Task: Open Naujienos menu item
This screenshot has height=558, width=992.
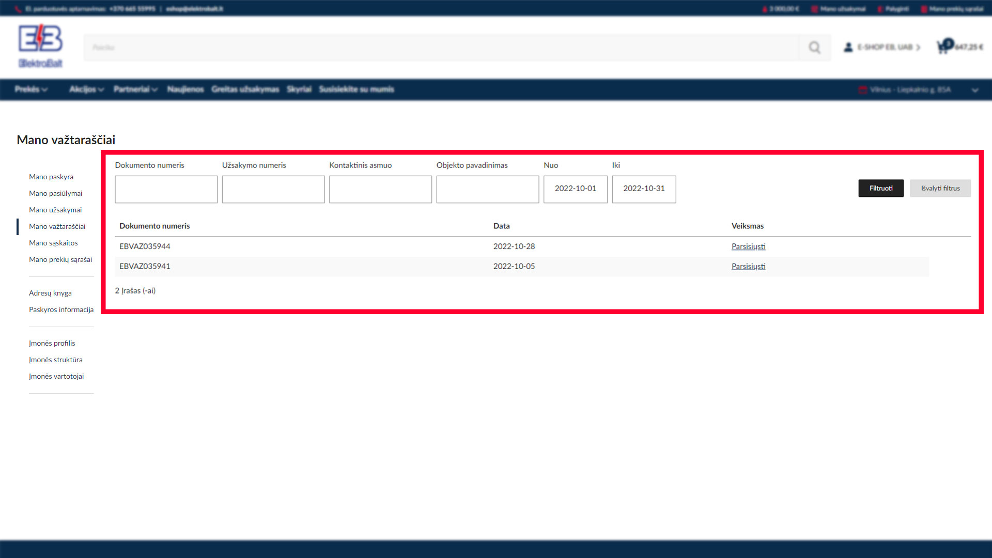Action: tap(185, 89)
